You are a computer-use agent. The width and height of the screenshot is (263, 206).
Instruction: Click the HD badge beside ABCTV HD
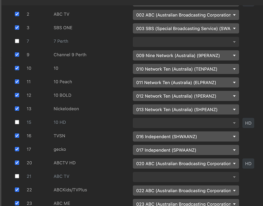coord(248,164)
